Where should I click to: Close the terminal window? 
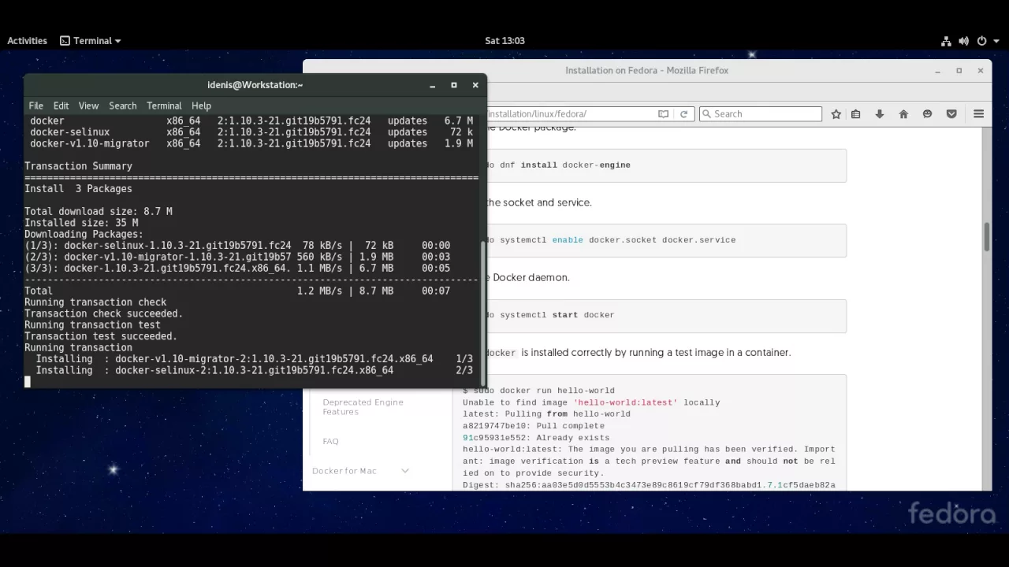pyautogui.click(x=475, y=85)
